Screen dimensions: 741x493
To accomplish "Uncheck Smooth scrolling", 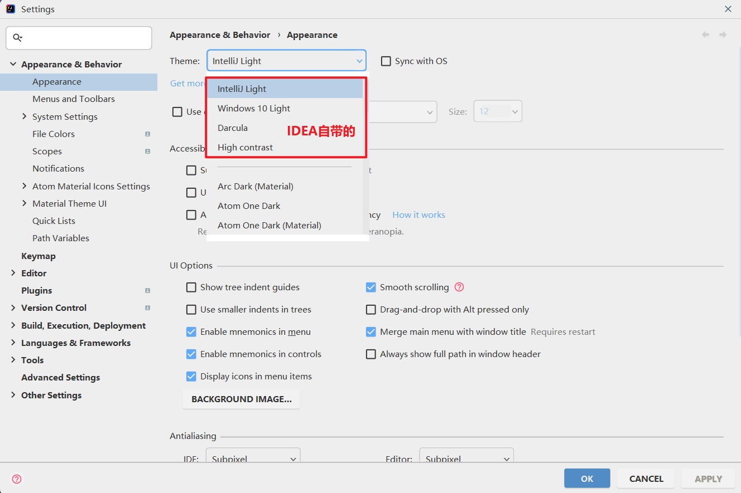I will click(371, 287).
